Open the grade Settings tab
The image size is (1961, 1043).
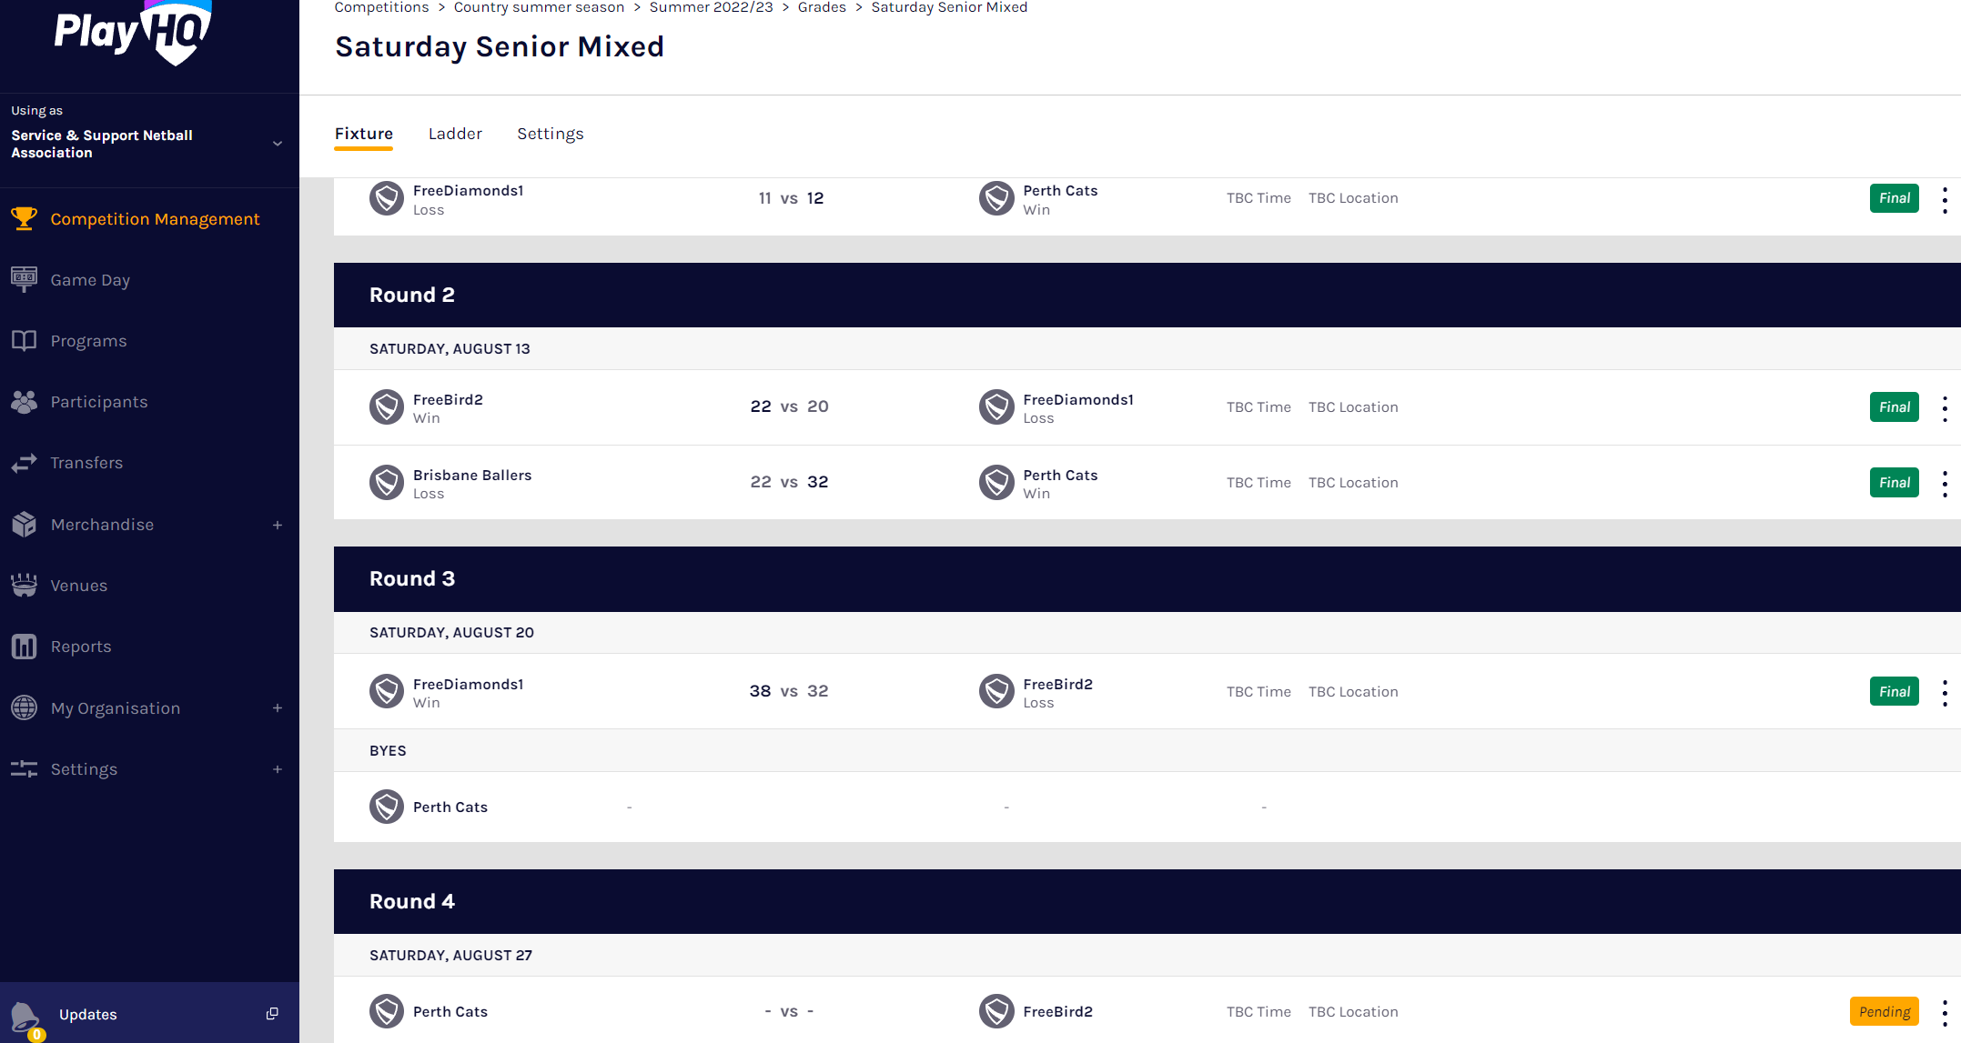coord(550,134)
